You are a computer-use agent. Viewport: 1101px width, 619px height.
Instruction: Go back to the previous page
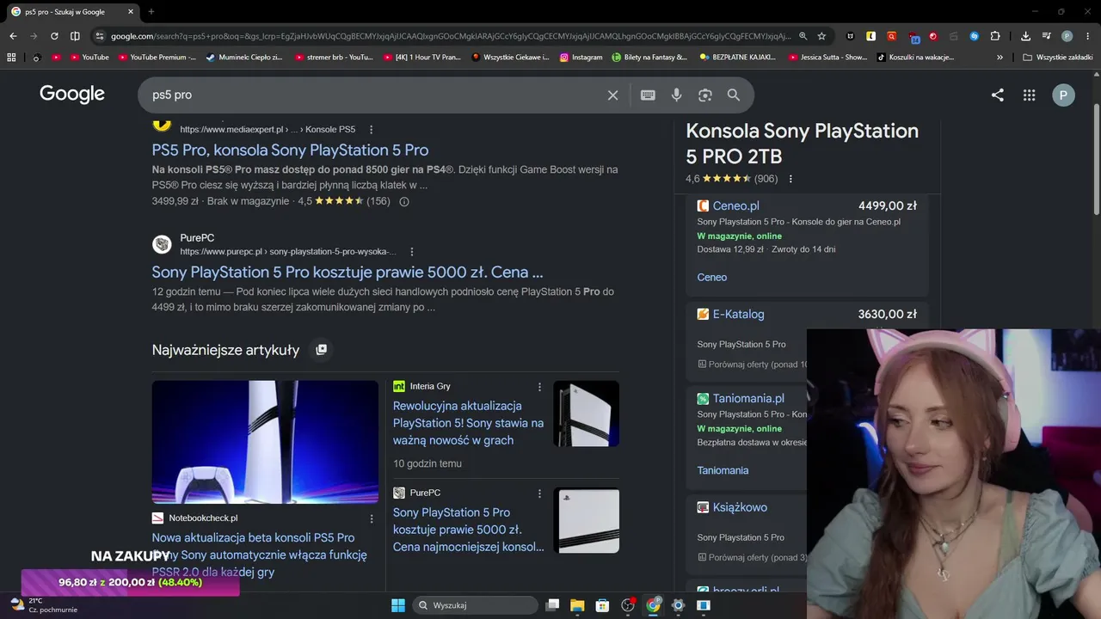[x=13, y=36]
